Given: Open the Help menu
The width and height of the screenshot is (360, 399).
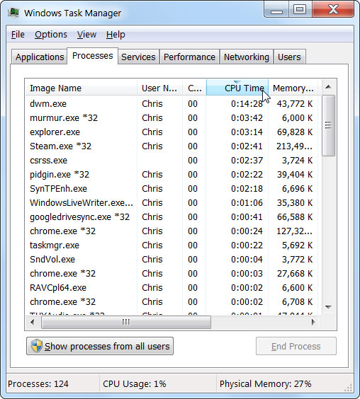Looking at the screenshot, I should 116,35.
